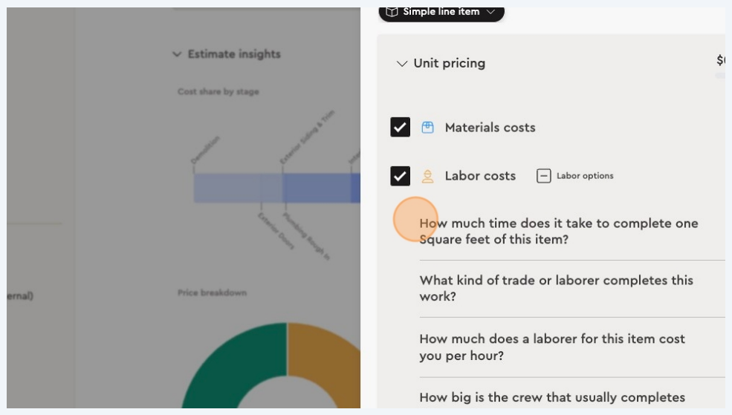Open the Simple line item dropdown

(490, 12)
